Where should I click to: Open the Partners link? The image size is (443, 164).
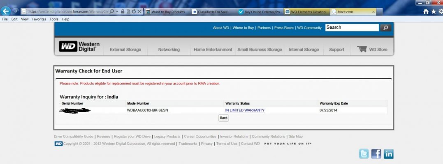pos(264,28)
